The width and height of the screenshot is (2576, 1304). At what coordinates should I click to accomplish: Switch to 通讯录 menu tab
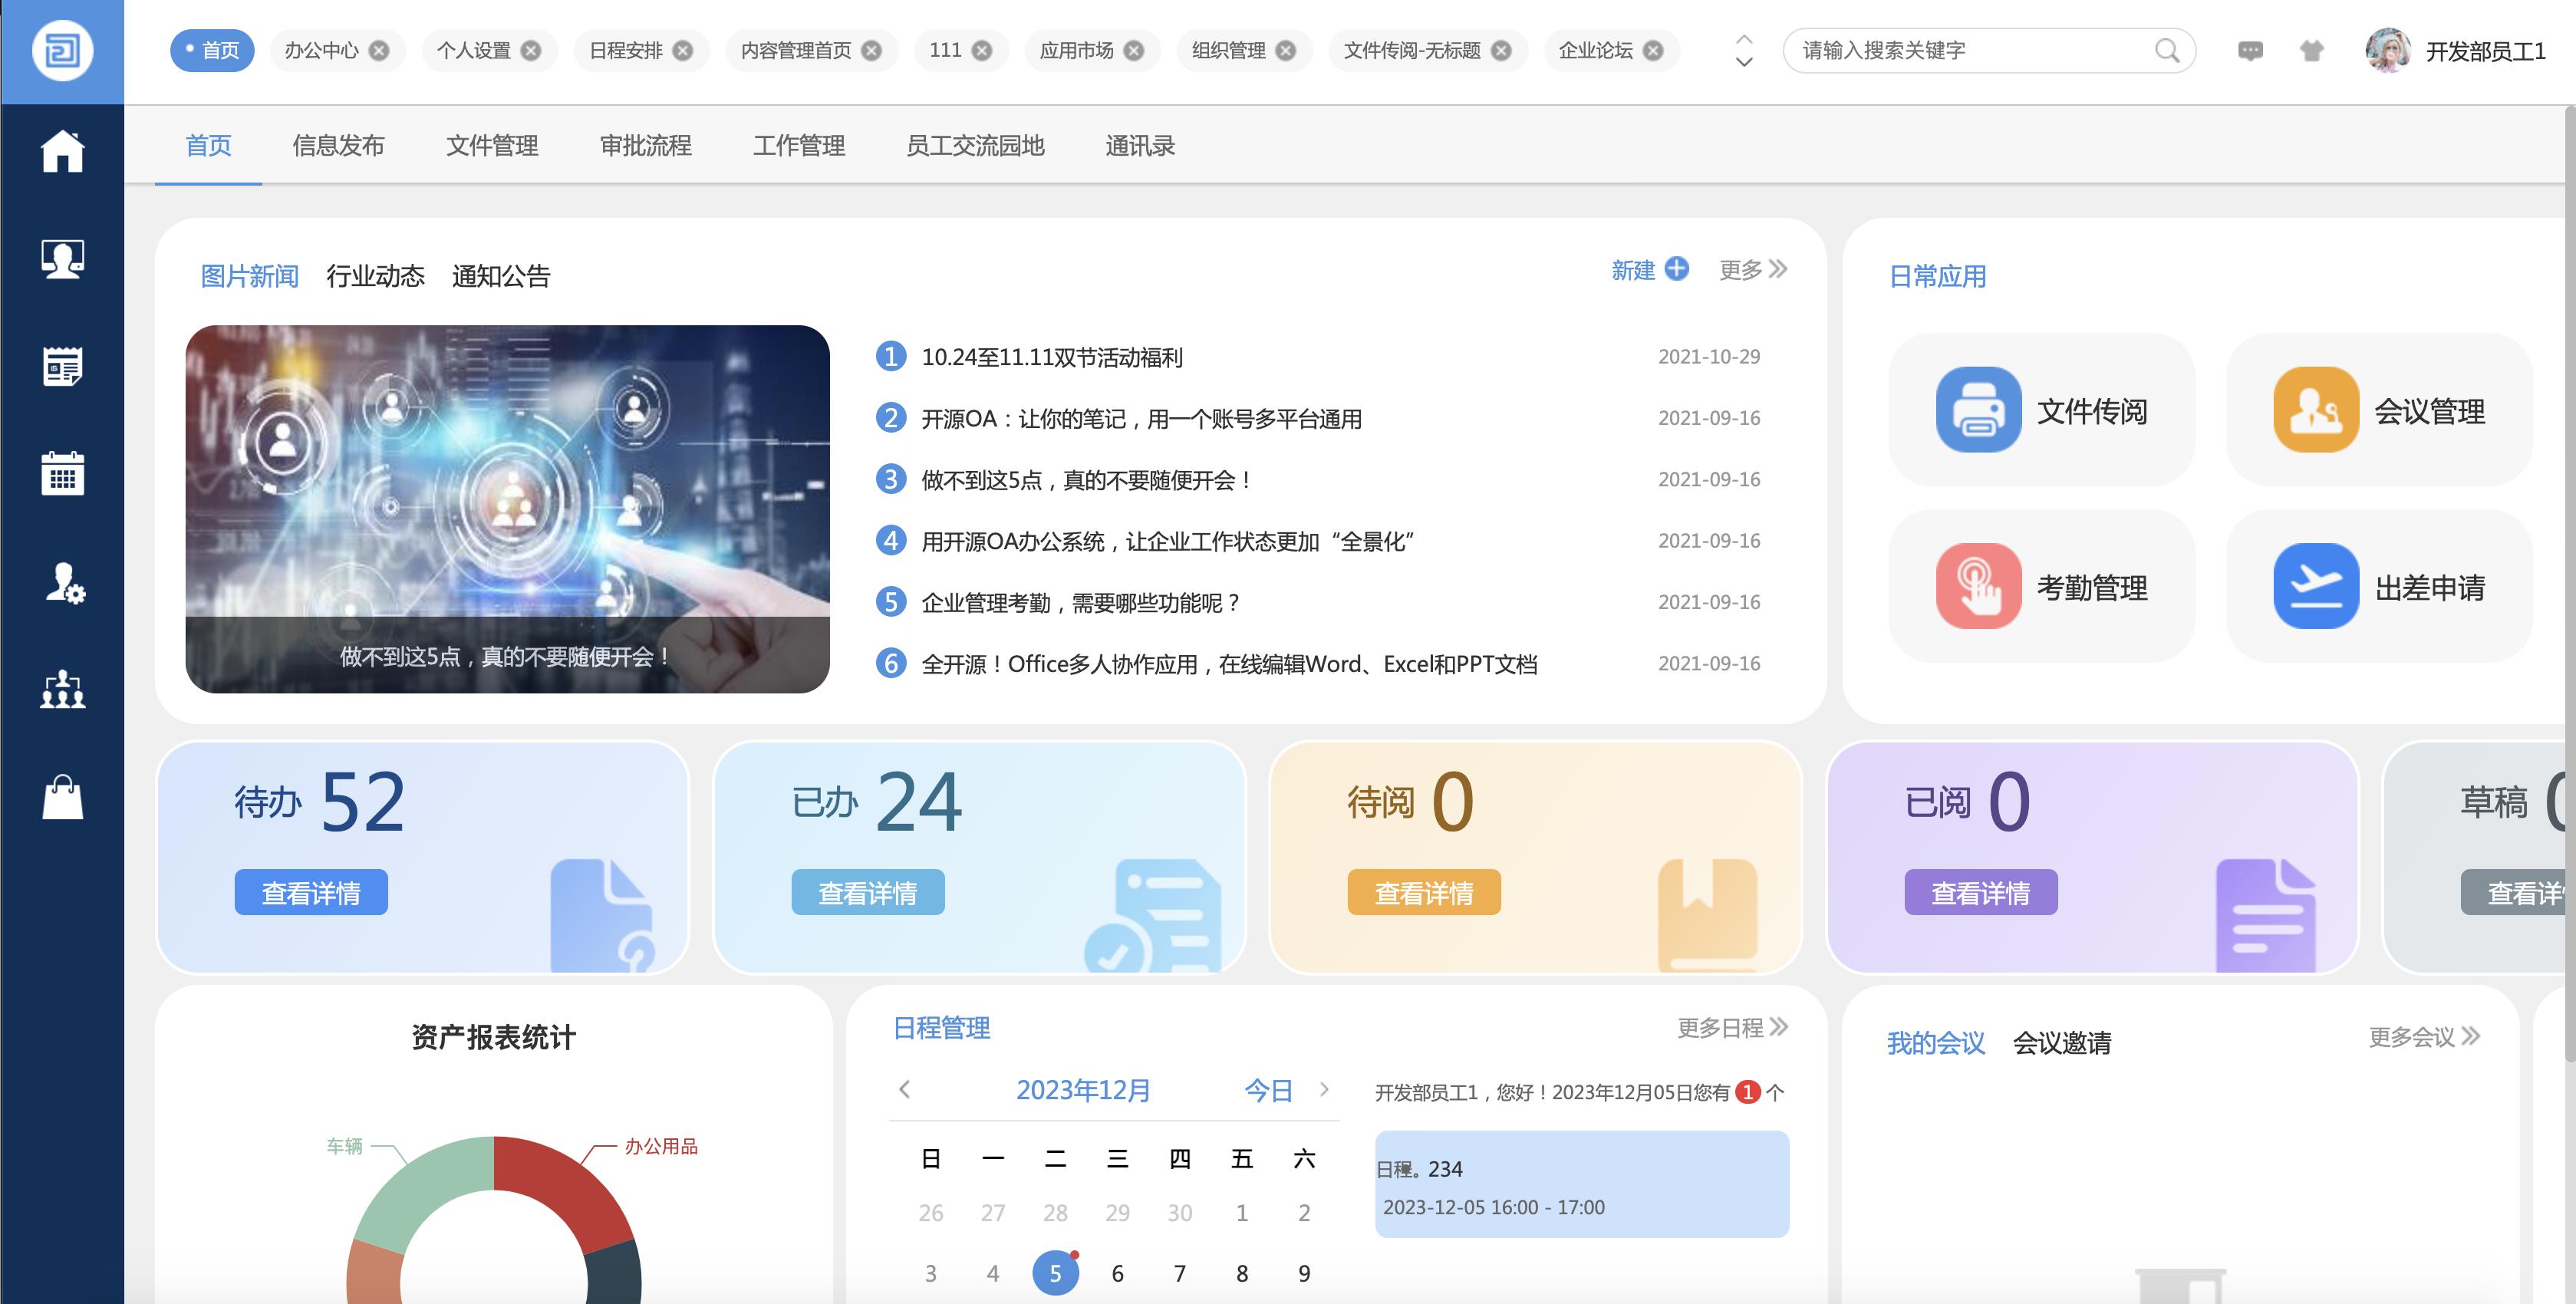tap(1140, 145)
